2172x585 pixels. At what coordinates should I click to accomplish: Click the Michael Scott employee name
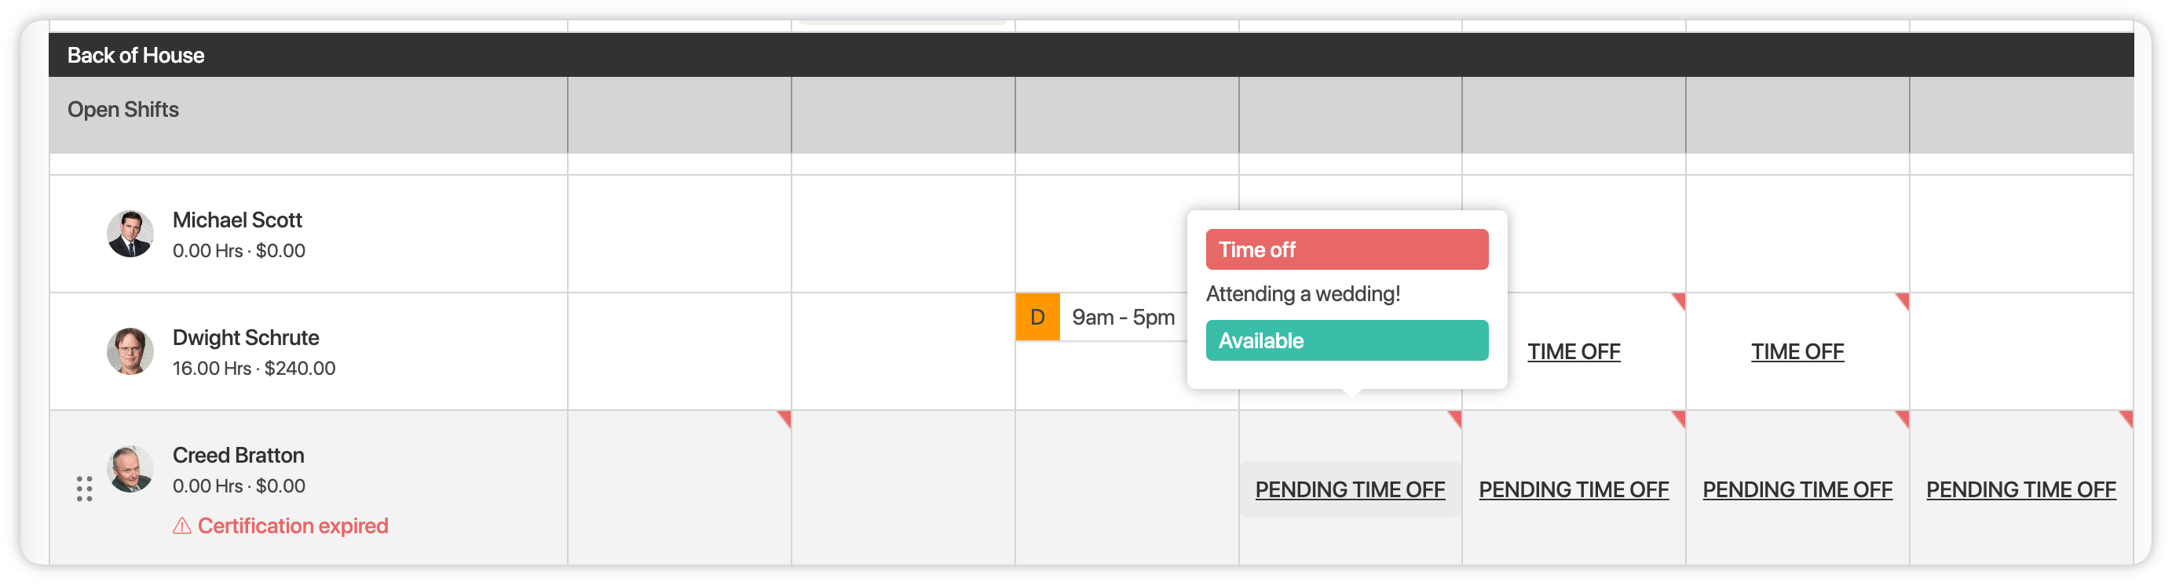click(x=237, y=220)
